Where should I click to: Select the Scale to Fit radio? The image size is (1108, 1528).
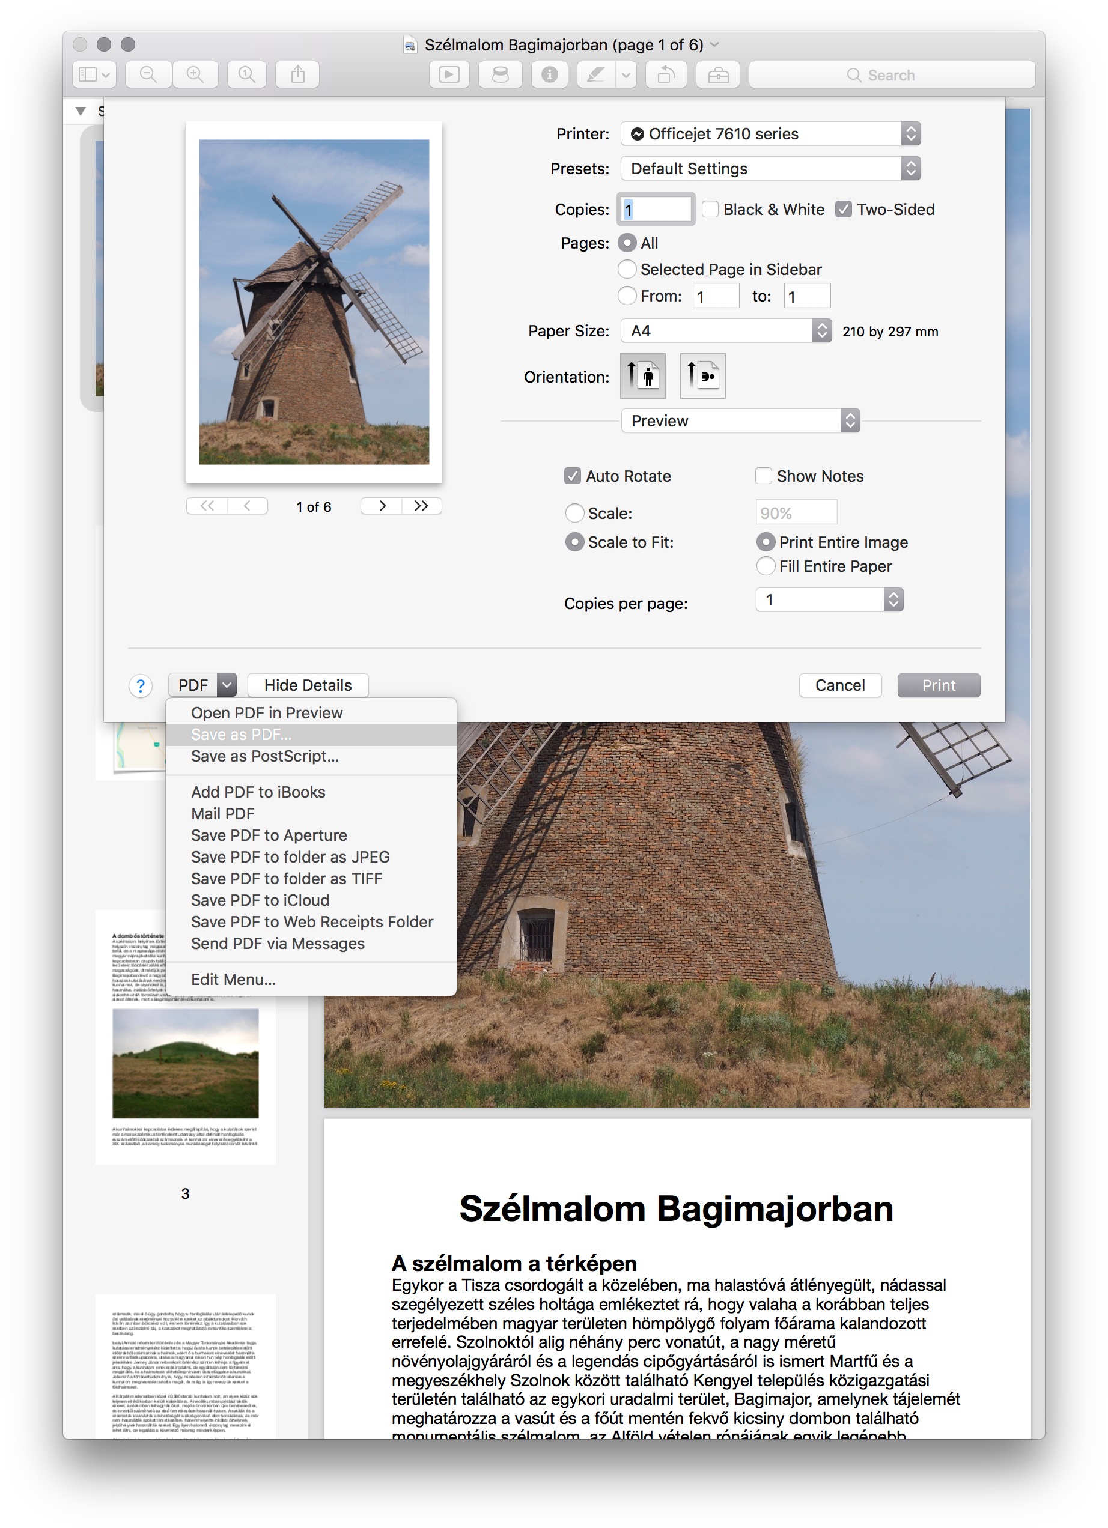575,542
